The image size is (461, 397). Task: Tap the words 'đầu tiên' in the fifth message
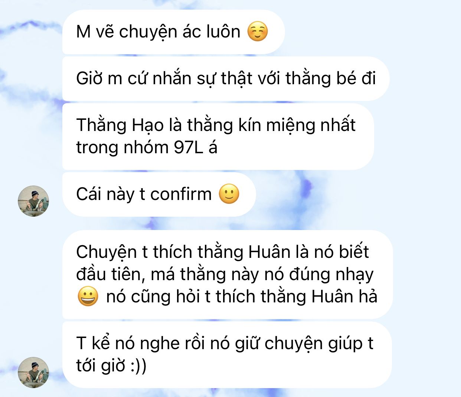[108, 275]
